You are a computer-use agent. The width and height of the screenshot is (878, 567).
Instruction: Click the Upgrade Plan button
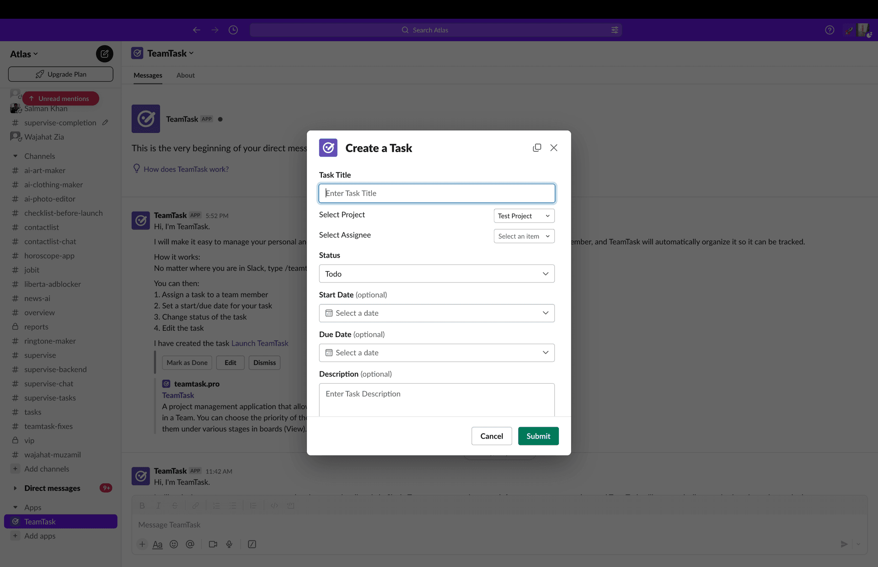[60, 74]
